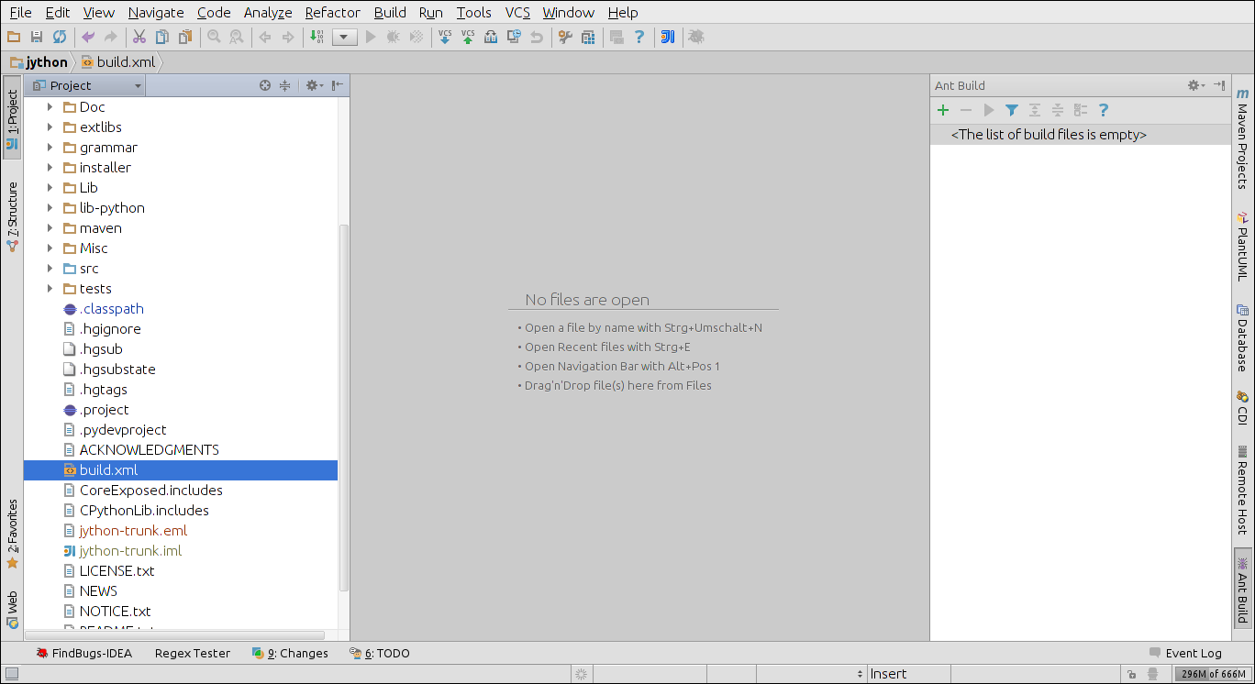This screenshot has height=684, width=1255.
Task: Open the Refactor menu
Action: [x=332, y=12]
